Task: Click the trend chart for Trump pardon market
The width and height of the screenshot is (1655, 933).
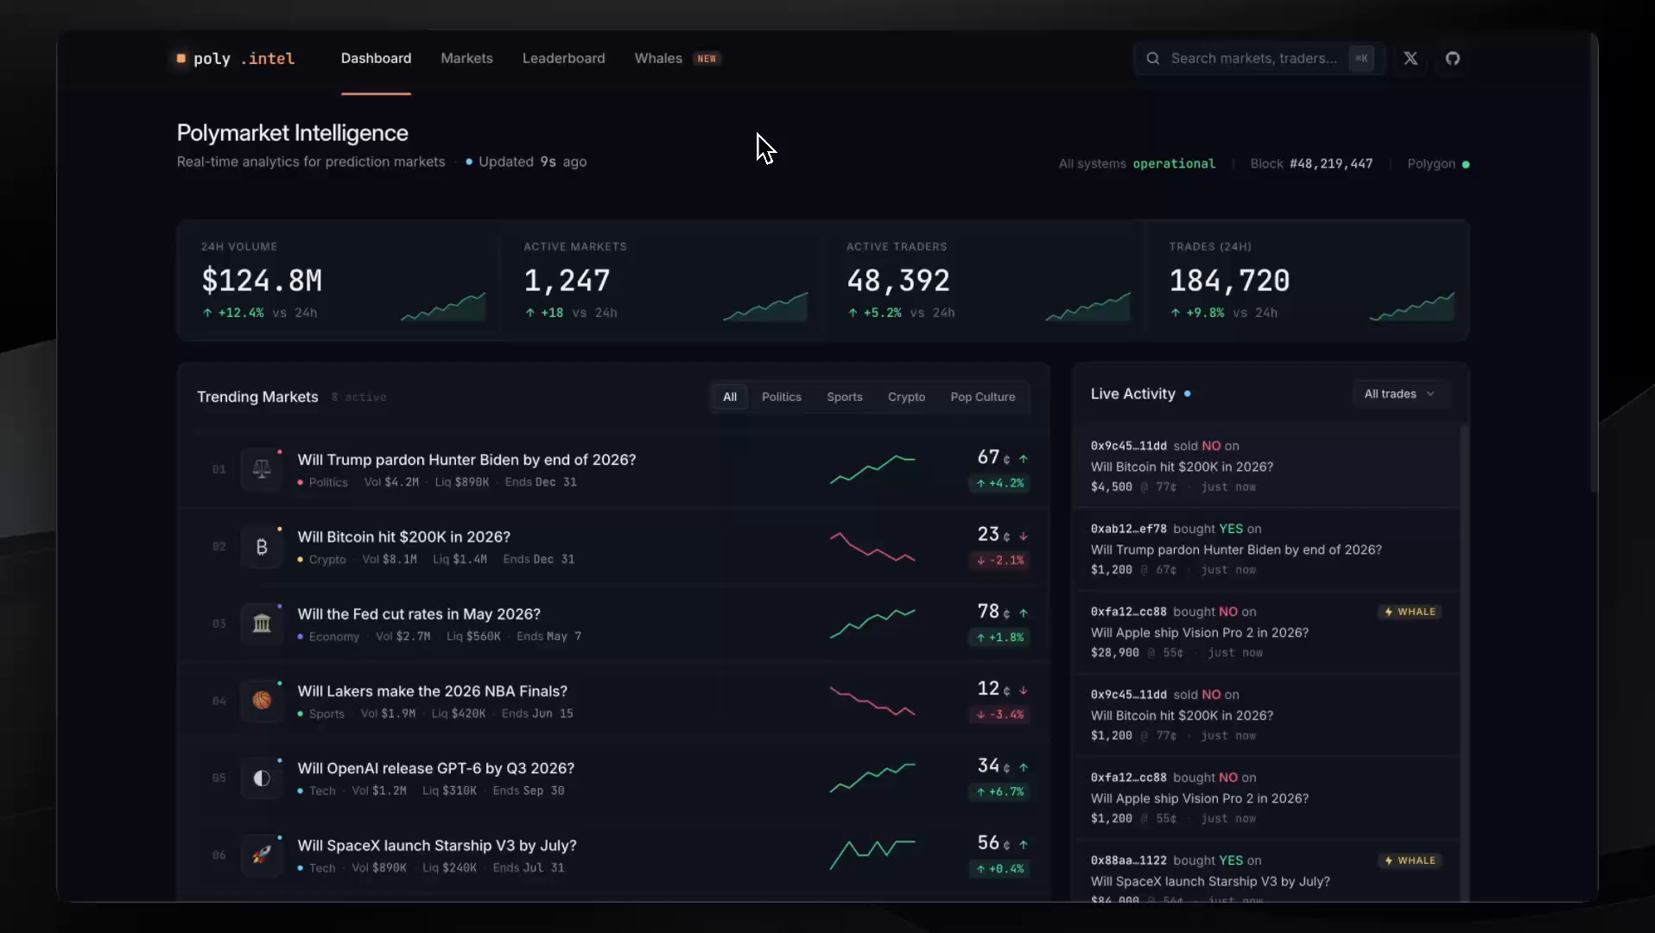Action: click(x=872, y=469)
